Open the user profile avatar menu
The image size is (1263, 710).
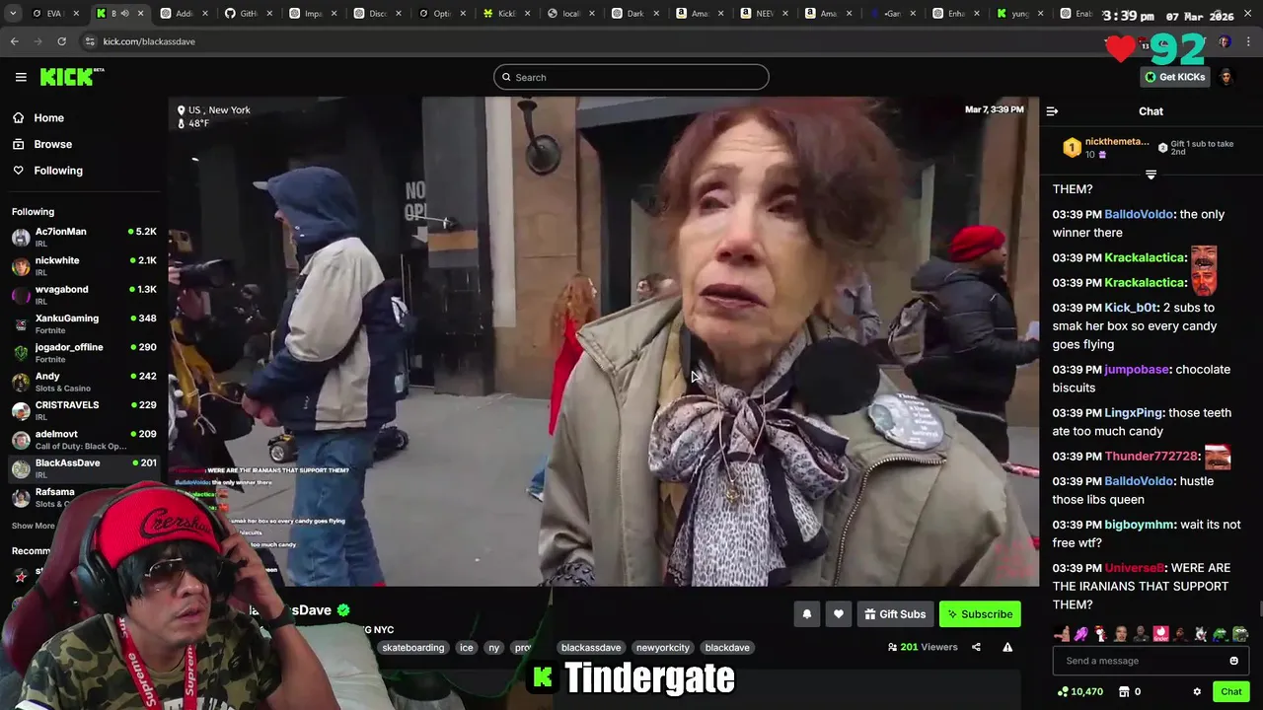[x=1226, y=77]
